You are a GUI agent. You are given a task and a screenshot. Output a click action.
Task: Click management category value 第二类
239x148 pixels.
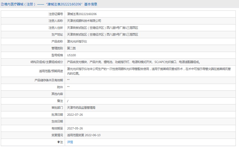tap(71, 48)
